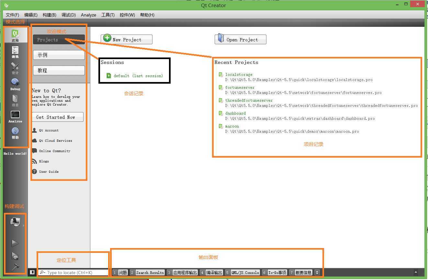
Task: Click the Qt logo in title bar
Action: point(6,5)
